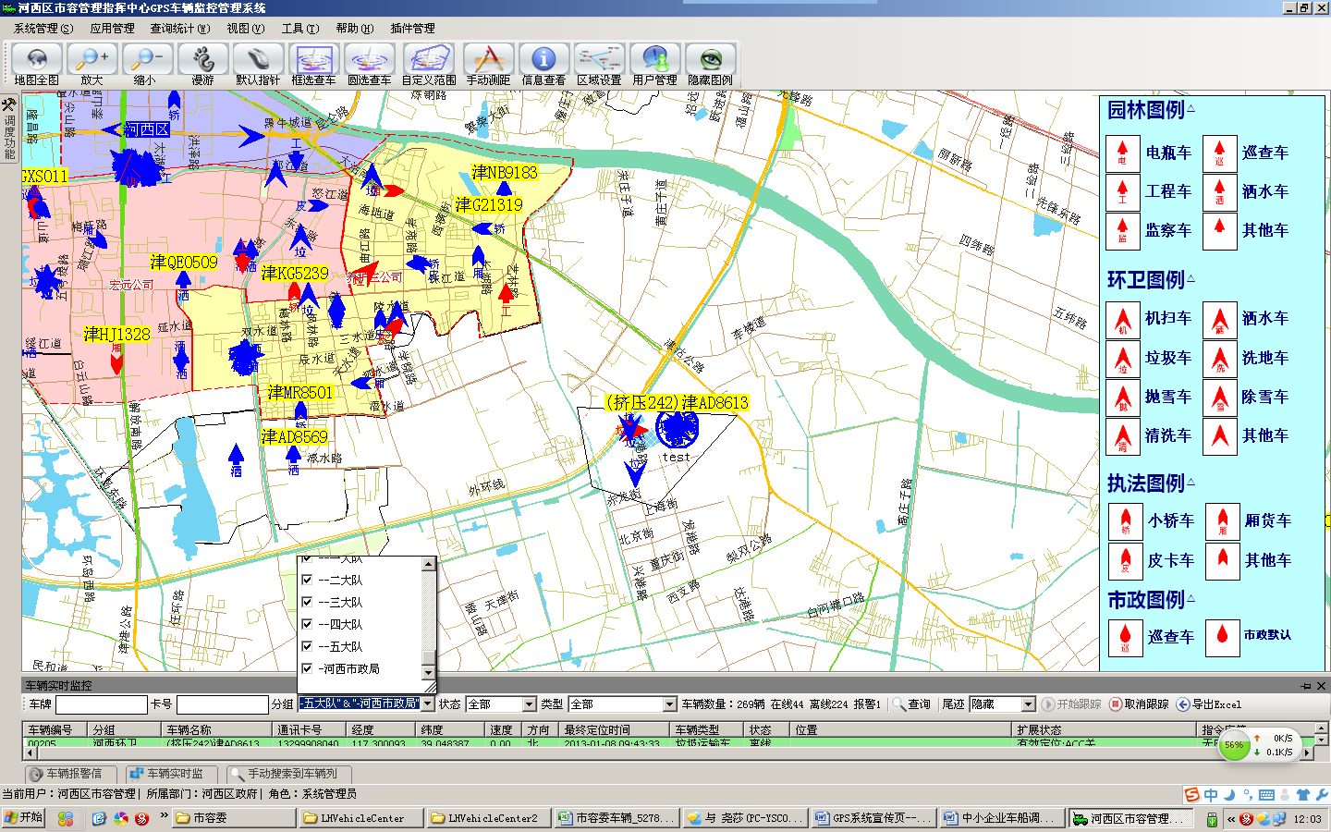Viewport: 1331px width, 832px height.
Task: Choose the 框选查车 box-select vehicle tool
Action: (x=313, y=60)
